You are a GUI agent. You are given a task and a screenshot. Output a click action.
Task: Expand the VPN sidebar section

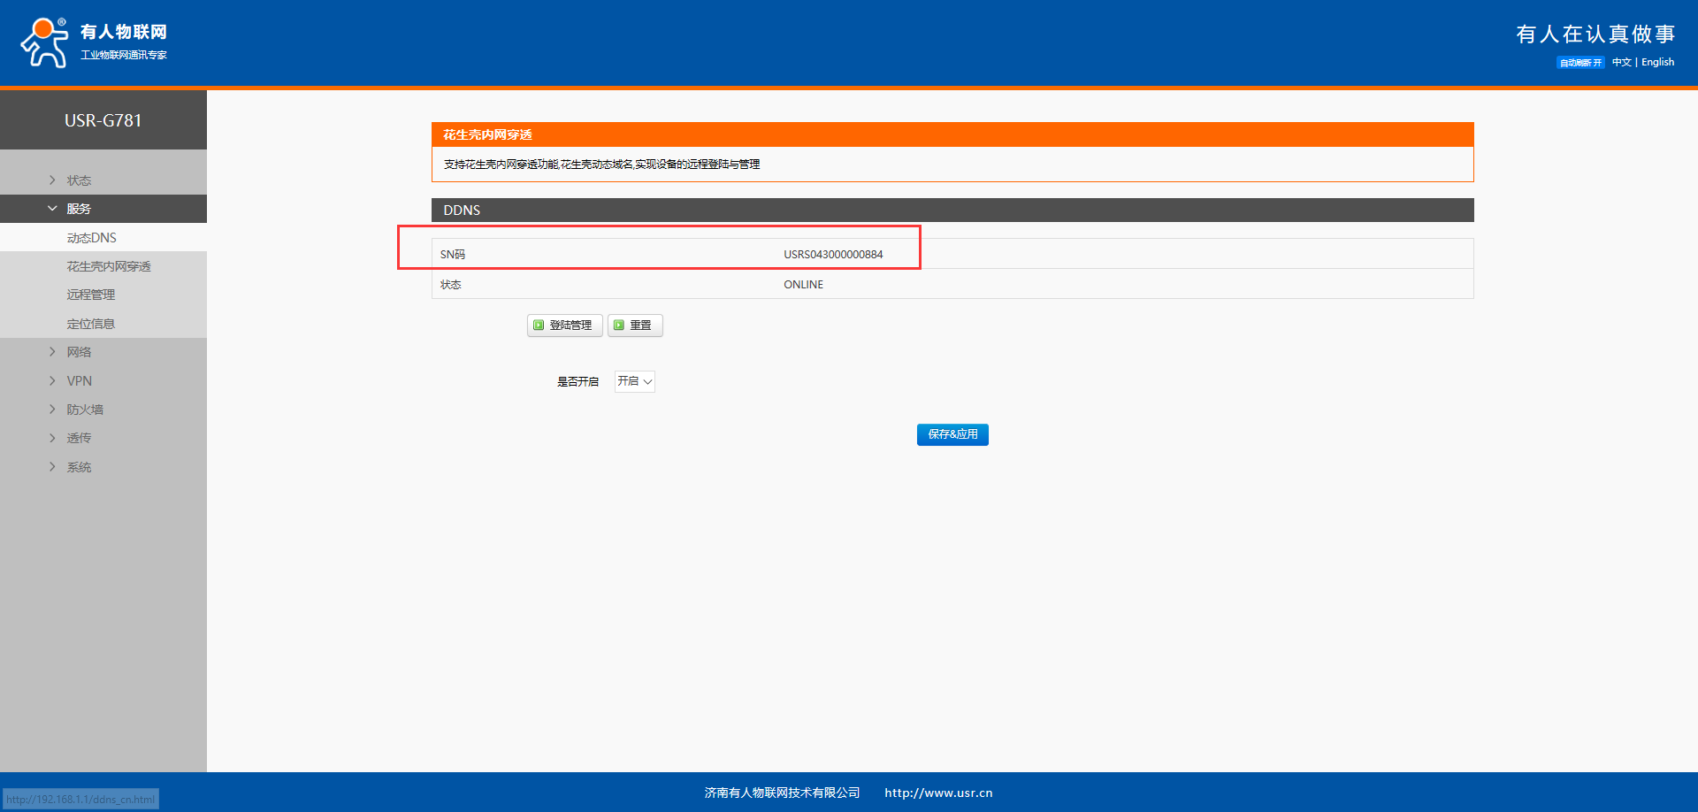tap(79, 381)
